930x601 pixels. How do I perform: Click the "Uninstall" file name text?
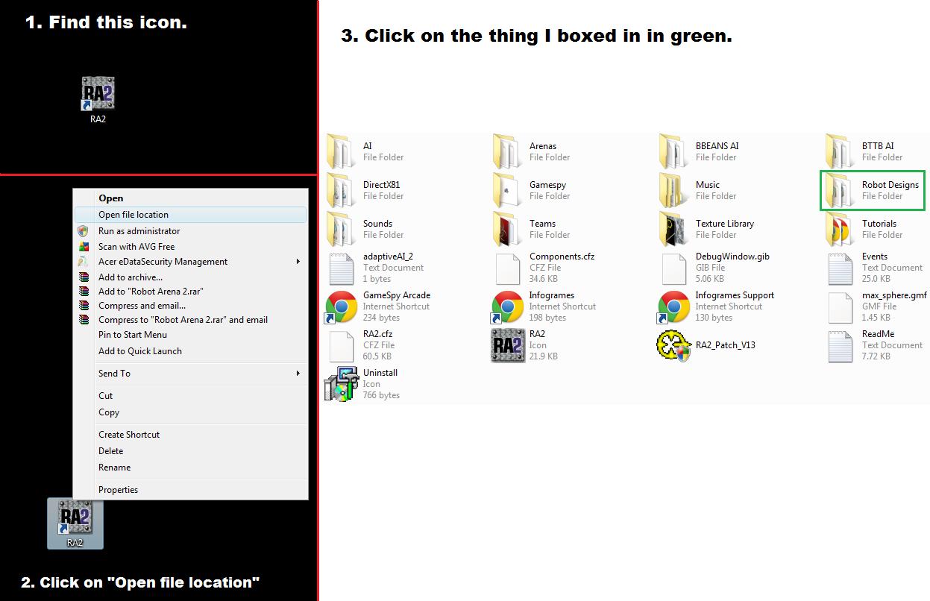pos(380,373)
